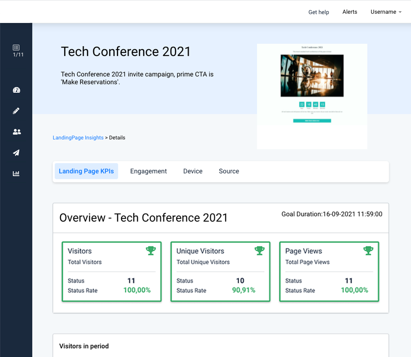Go back to LandingPage Insights breadcrumb
The width and height of the screenshot is (411, 357).
[x=78, y=138]
